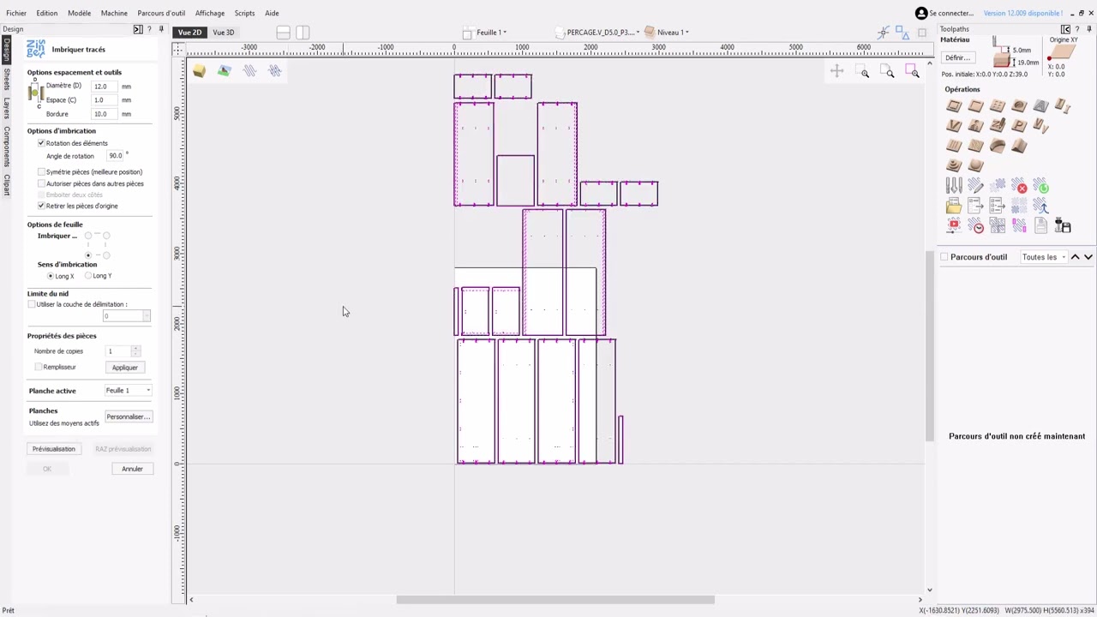Enable Autoriser pièces dans autres pièces
Image resolution: width=1097 pixels, height=617 pixels.
click(x=41, y=183)
